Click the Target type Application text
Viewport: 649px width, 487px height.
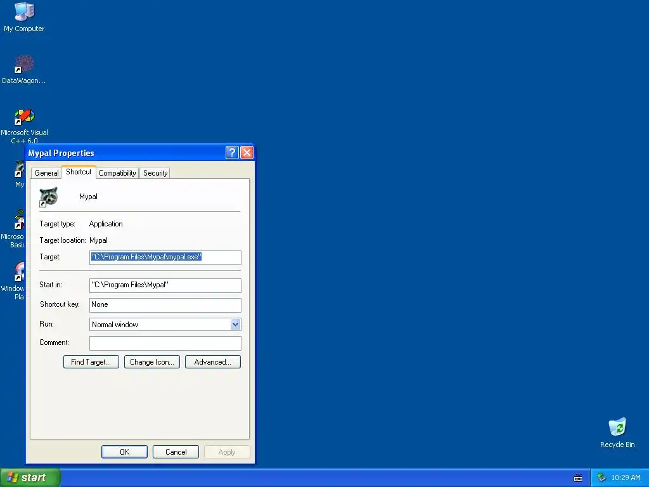coord(106,224)
